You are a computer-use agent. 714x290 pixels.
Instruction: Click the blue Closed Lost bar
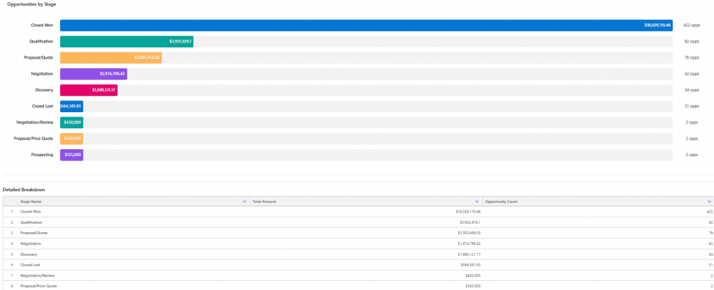click(x=71, y=106)
